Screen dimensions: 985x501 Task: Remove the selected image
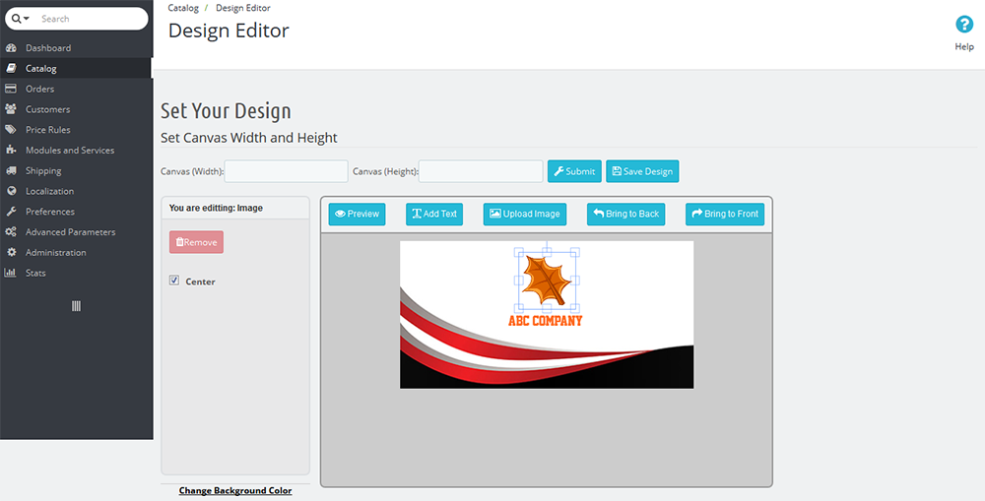(x=196, y=242)
